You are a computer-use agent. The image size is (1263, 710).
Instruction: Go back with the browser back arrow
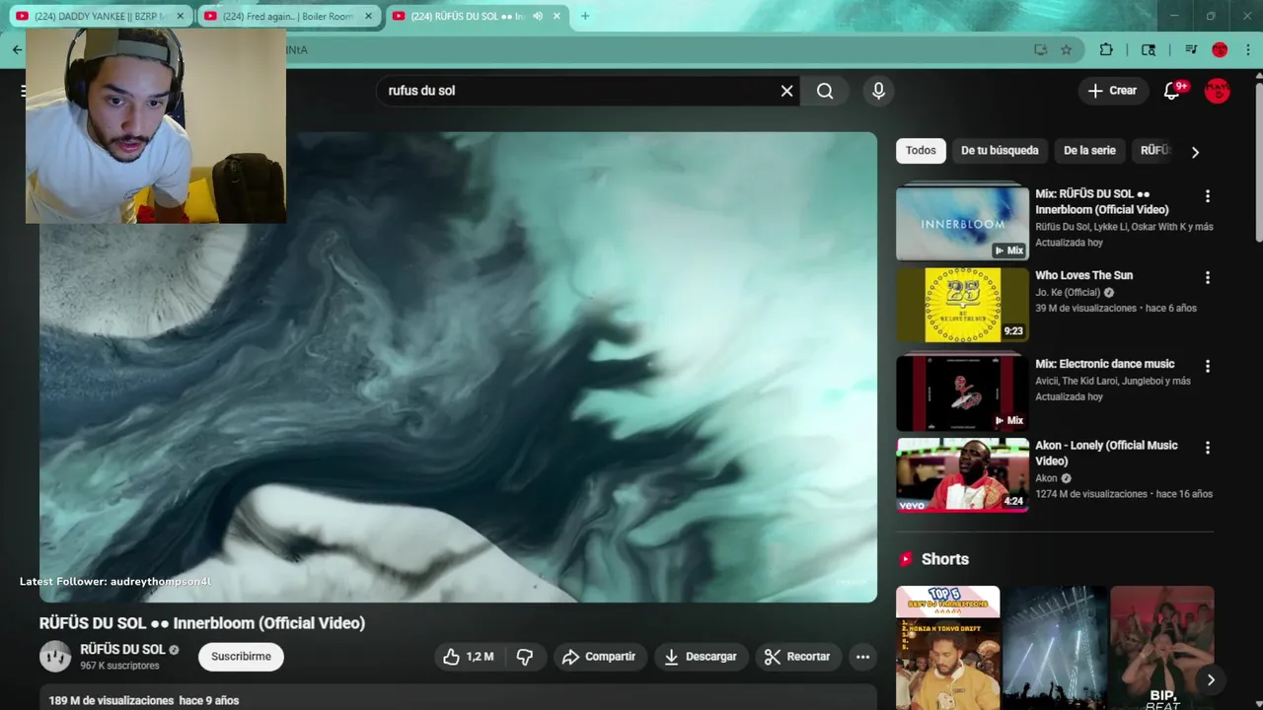coord(17,49)
